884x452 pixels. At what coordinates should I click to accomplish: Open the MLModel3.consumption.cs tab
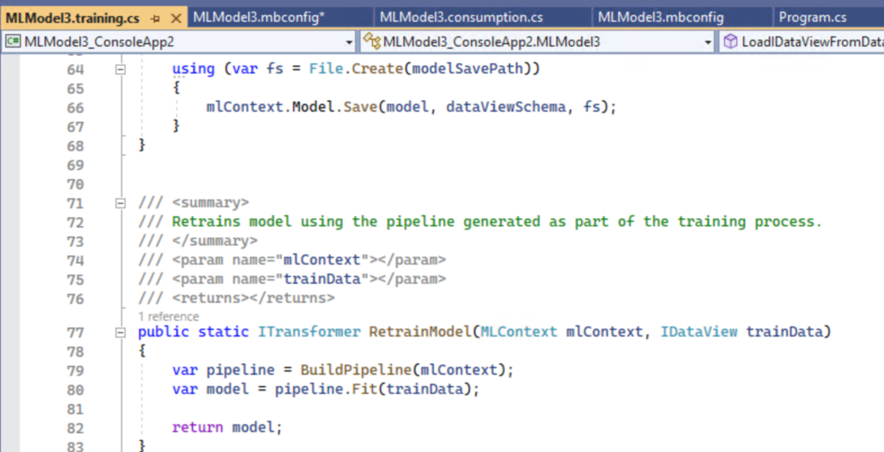pyautogui.click(x=461, y=17)
